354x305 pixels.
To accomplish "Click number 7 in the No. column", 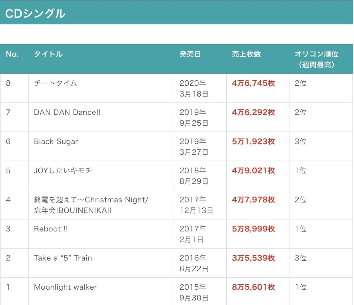I will tap(8, 112).
